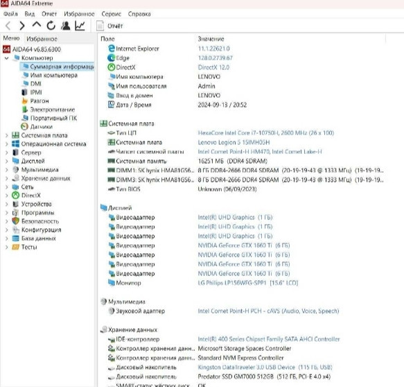The height and width of the screenshot is (387, 404).
Task: Refresh data with the circular arrow icon
Action: tap(51, 26)
